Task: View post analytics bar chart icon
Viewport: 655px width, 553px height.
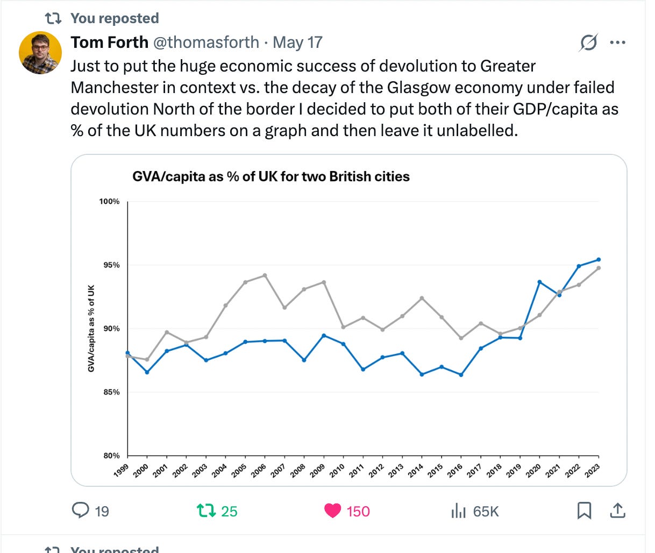Action: pos(458,511)
